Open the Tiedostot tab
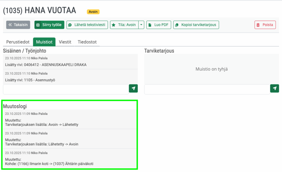The image size is (282, 172). 87,42
